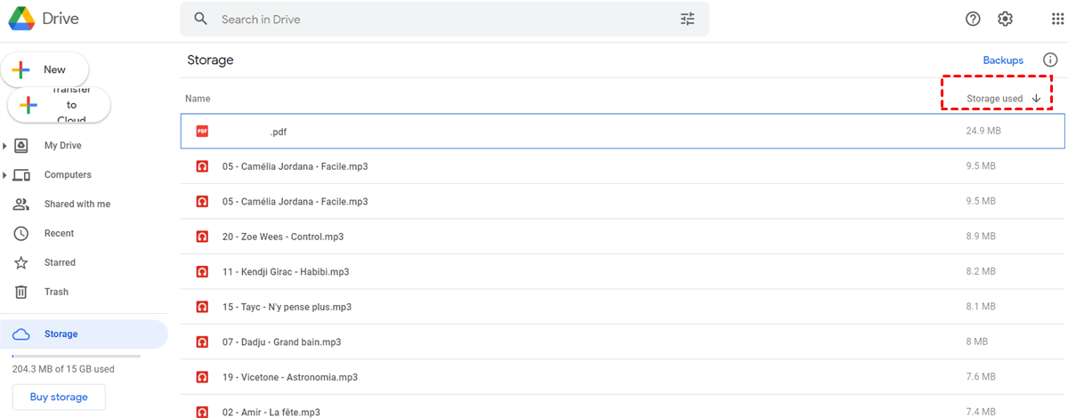Open the settings gear icon
The width and height of the screenshot is (1068, 418).
point(1005,19)
